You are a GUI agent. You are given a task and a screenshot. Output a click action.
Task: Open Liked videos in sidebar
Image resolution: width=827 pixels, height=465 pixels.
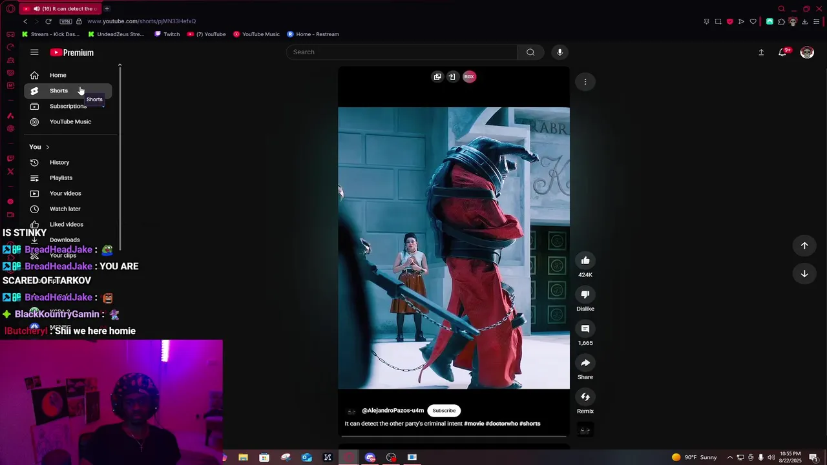coord(68,225)
